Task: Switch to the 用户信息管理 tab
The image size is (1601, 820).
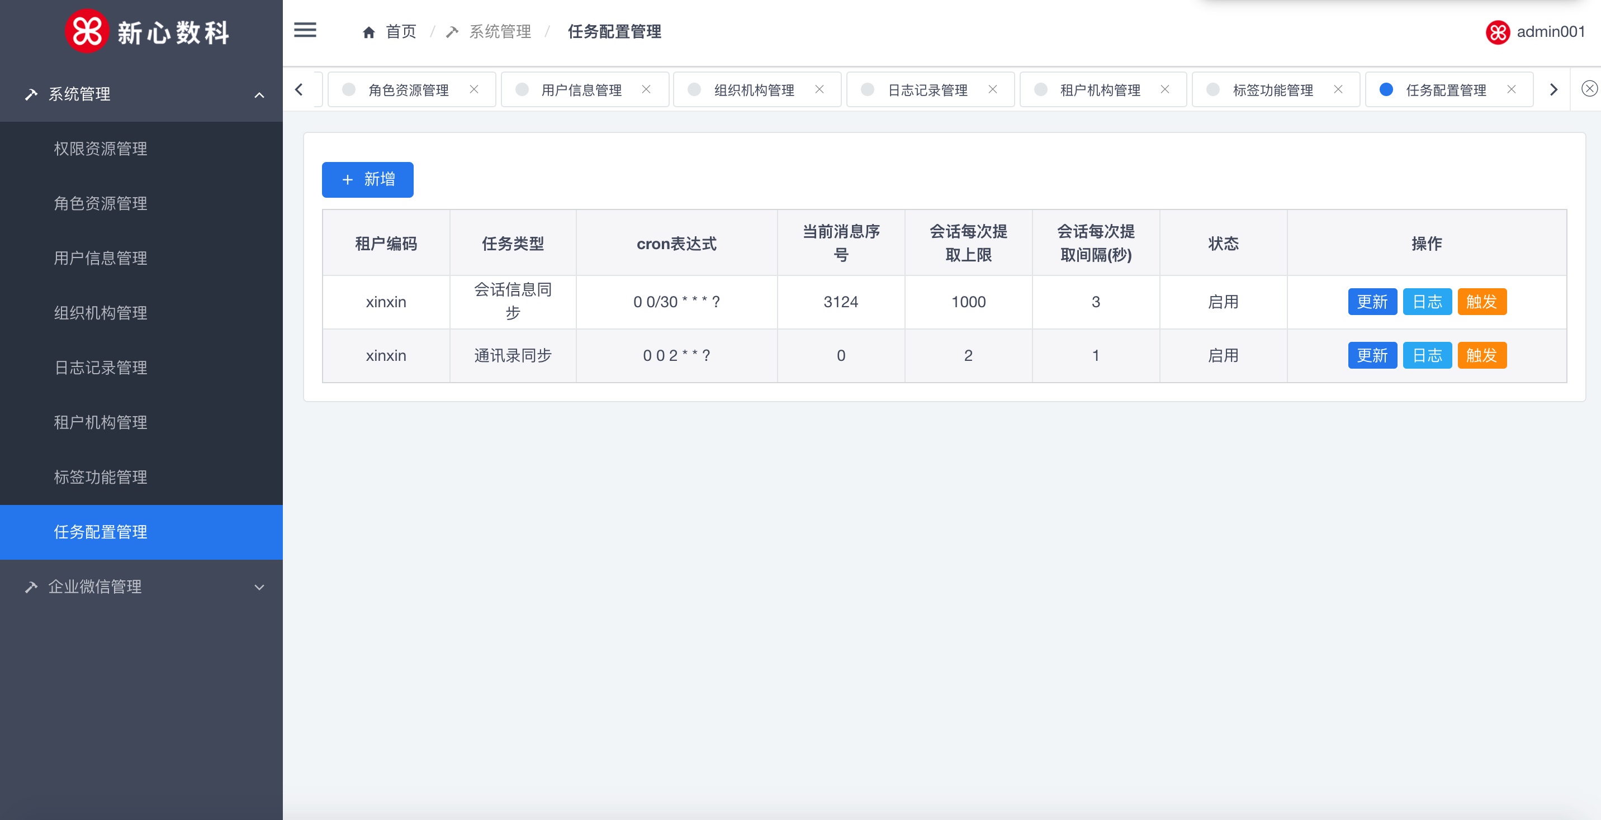Action: point(580,90)
